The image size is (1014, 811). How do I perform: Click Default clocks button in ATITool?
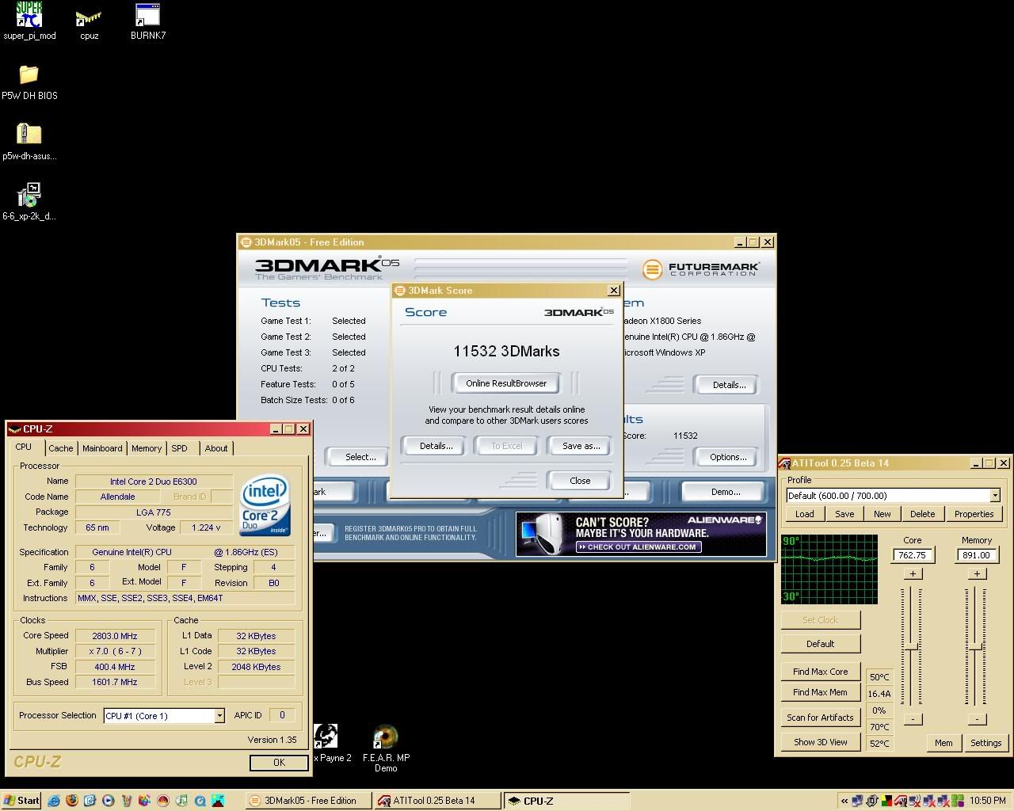point(820,644)
